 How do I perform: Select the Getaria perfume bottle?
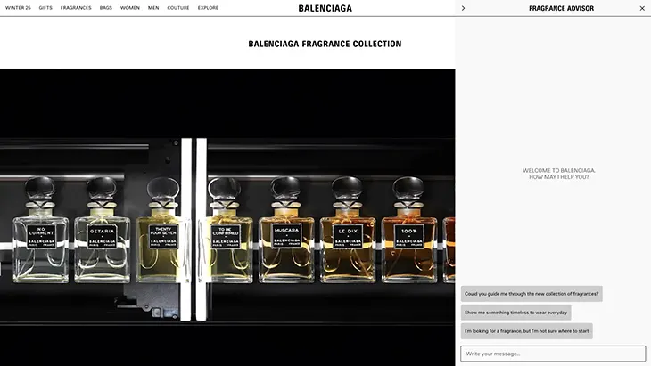click(103, 231)
